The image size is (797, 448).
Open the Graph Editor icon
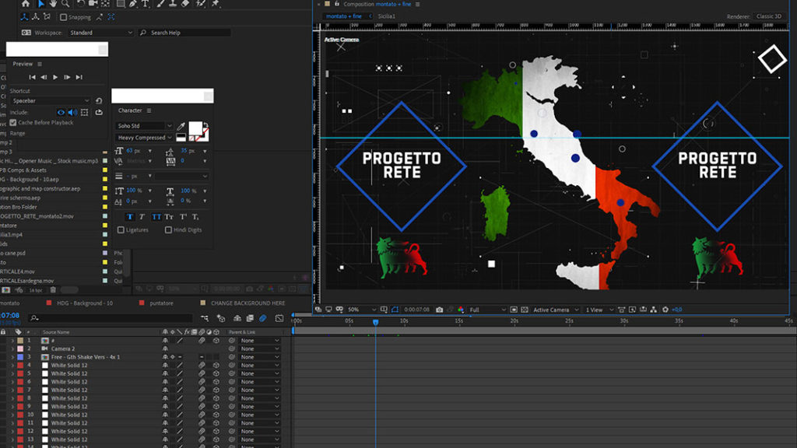(279, 318)
